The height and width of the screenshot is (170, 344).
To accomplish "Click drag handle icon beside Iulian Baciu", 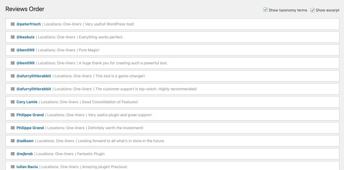I will (x=13, y=167).
